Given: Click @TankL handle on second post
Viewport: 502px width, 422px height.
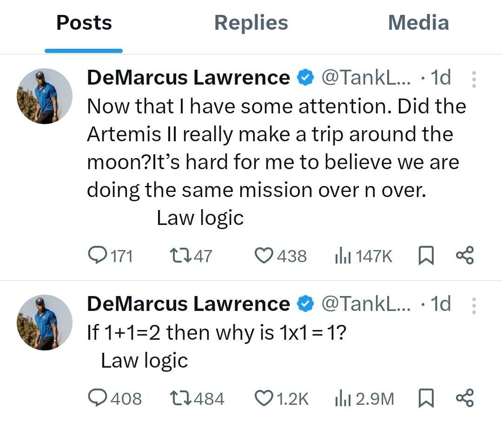Looking at the screenshot, I should [366, 304].
